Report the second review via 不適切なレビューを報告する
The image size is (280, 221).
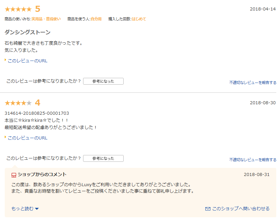click(253, 160)
